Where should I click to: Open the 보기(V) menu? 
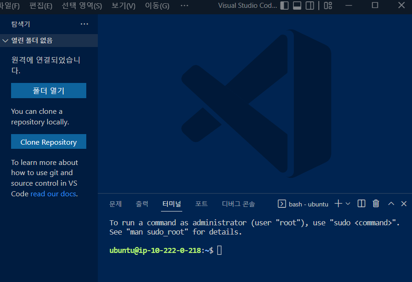click(124, 6)
